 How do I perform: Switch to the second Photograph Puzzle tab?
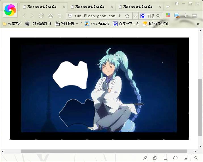click(x=90, y=7)
